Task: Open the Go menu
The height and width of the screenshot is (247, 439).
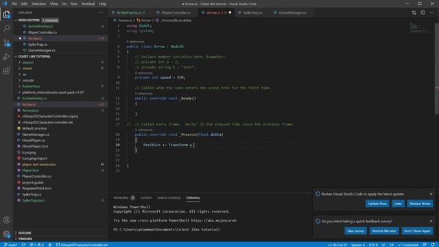Action: tap(64, 3)
